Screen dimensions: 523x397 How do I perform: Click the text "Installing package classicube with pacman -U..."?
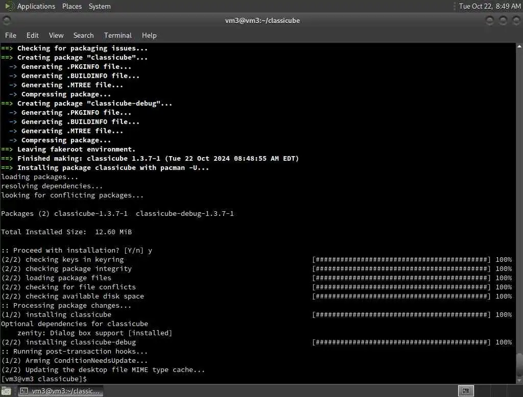(113, 168)
